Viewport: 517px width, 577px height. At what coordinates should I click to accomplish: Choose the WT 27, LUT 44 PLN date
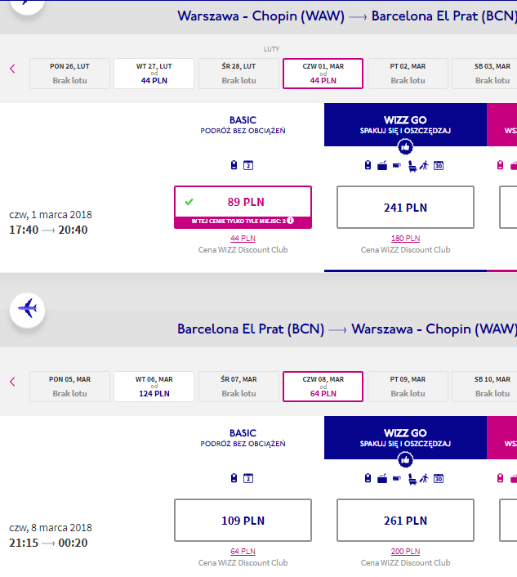click(154, 74)
